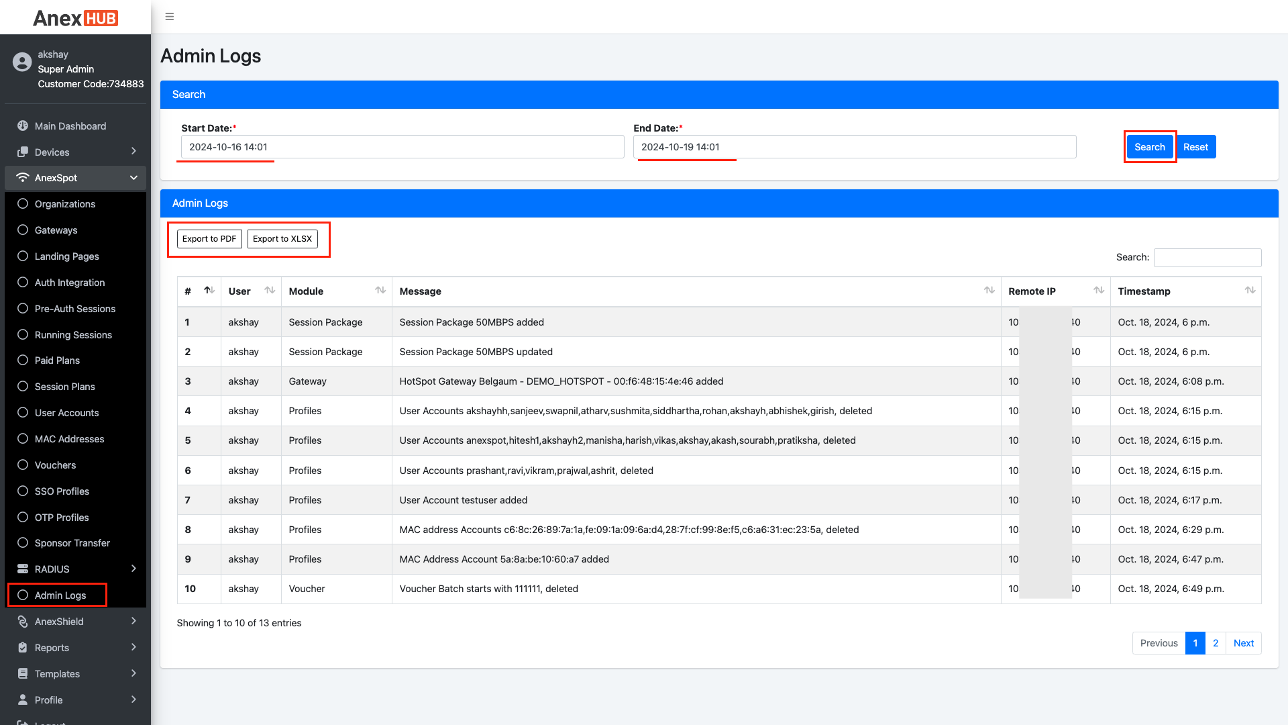Click the Export to PDF button
This screenshot has height=725, width=1288.
tap(209, 239)
